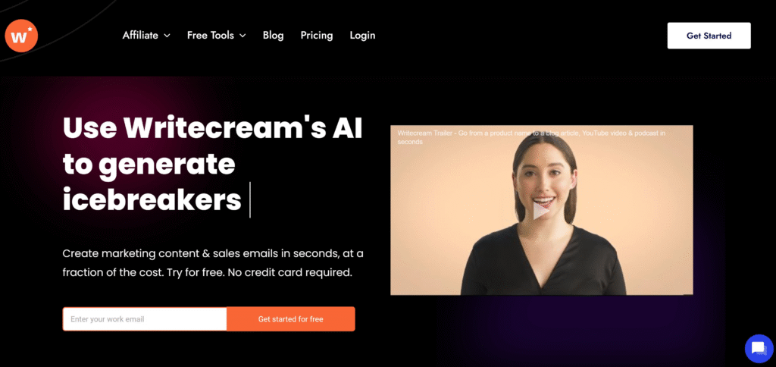Viewport: 776px width, 367px height.
Task: Open the Pricing page link
Action: (317, 35)
